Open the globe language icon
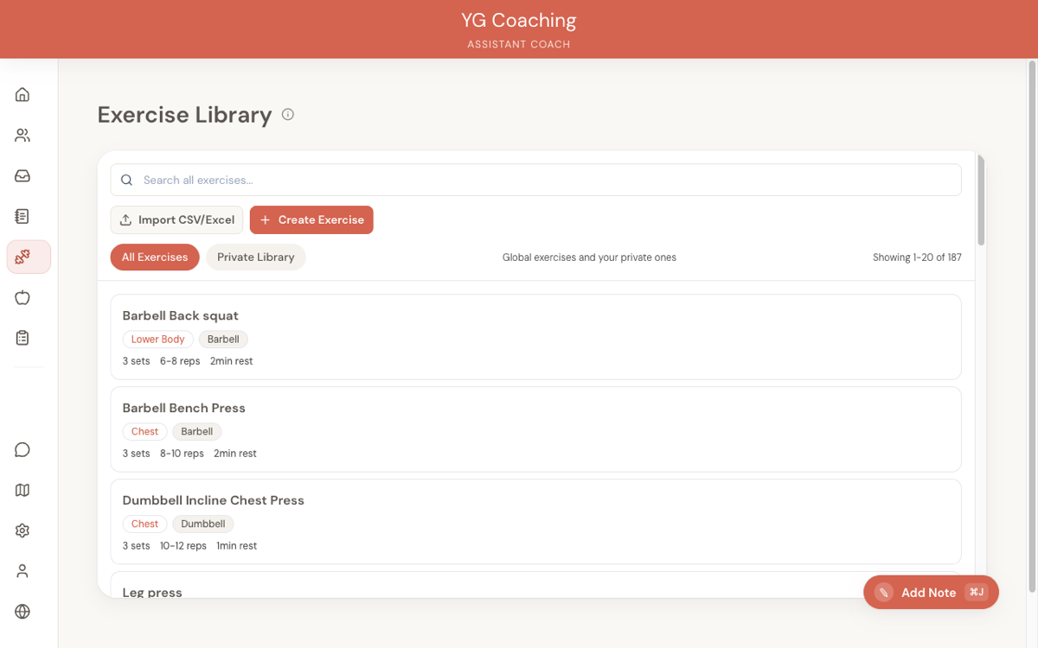Screen dimensions: 1038x648 [x=22, y=611]
